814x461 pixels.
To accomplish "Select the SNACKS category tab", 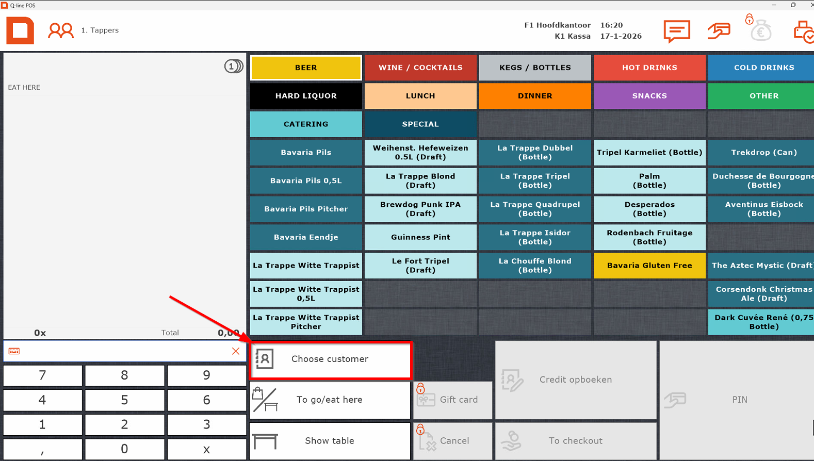I will pos(649,96).
